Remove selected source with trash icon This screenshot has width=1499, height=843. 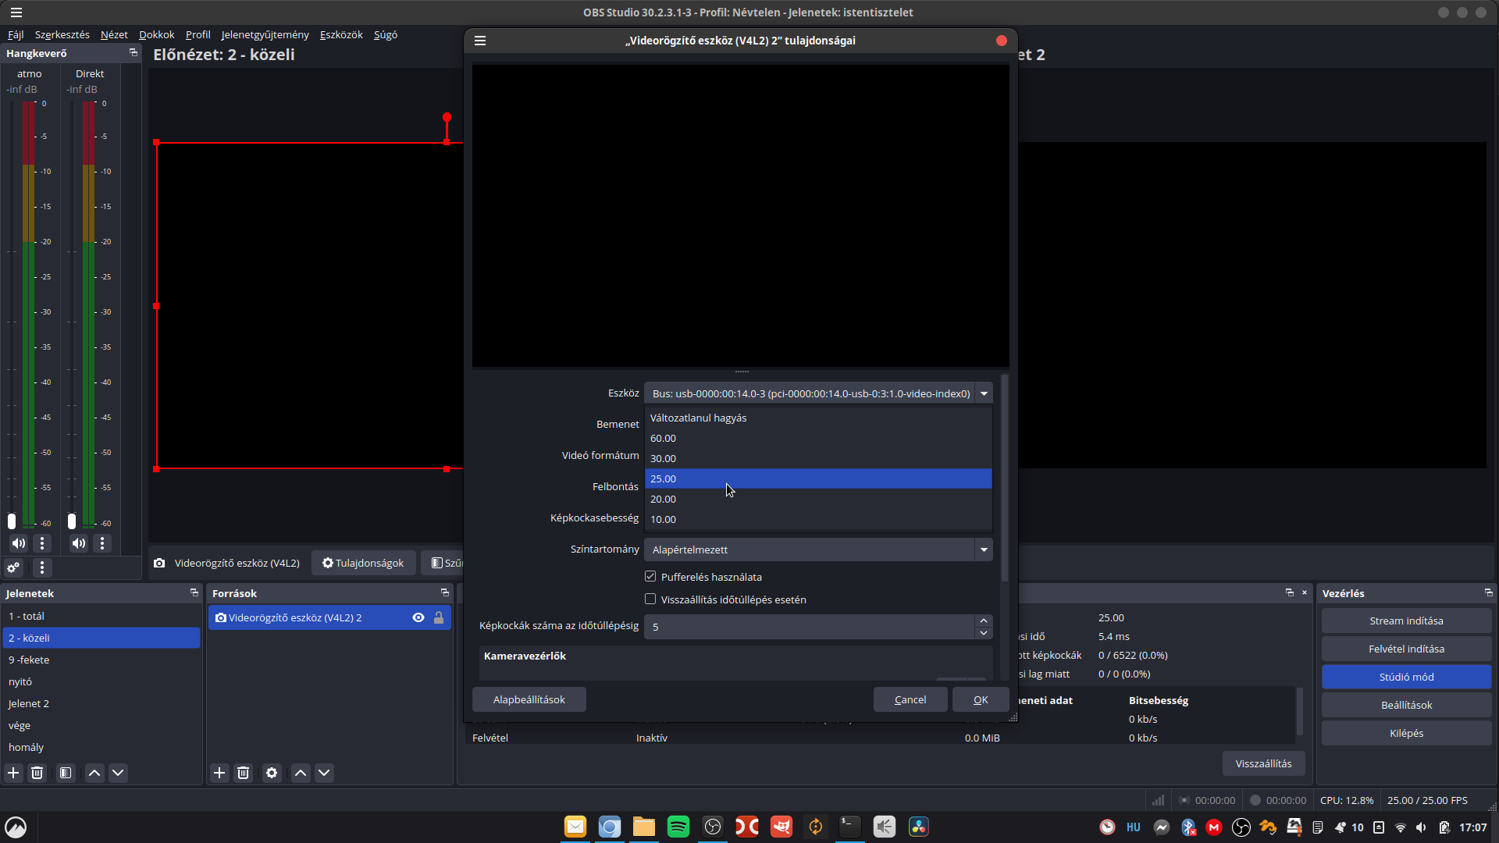[x=243, y=773]
